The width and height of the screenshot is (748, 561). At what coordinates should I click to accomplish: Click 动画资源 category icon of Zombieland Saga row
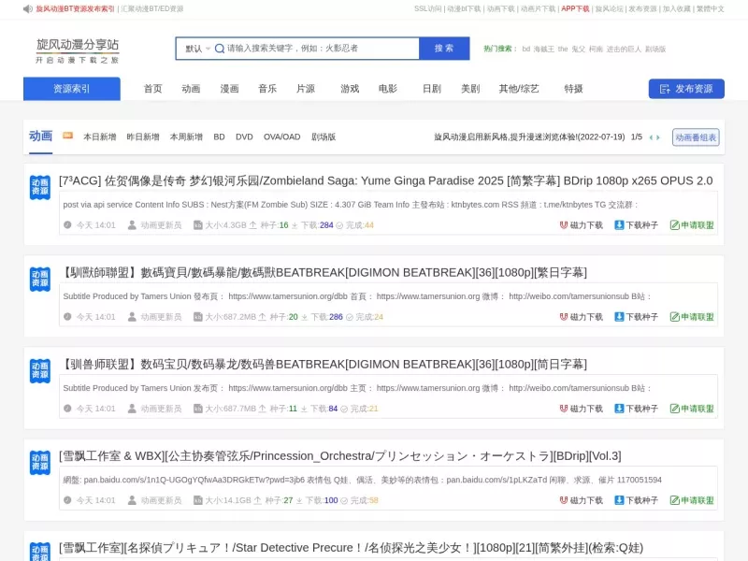pyautogui.click(x=40, y=188)
